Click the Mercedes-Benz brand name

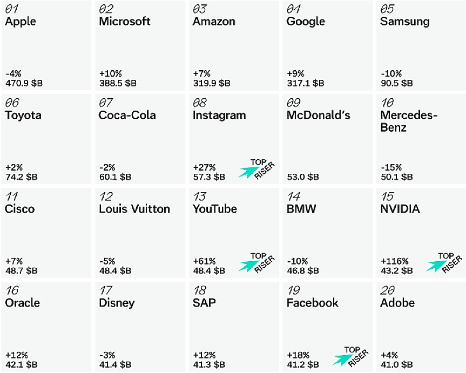[409, 121]
